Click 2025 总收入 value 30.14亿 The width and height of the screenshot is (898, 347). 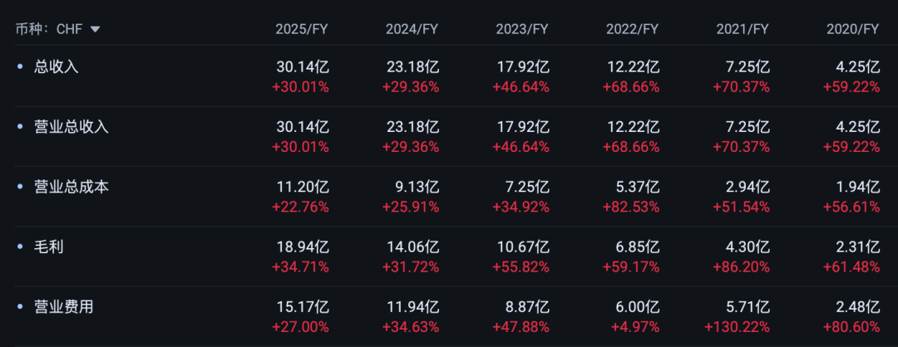(303, 67)
